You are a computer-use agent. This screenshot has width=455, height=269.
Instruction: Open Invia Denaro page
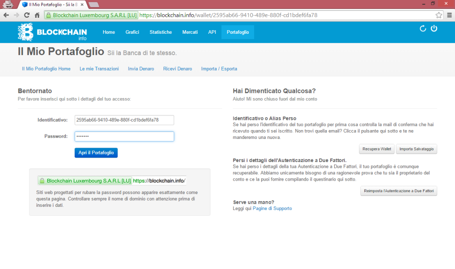pos(141,69)
